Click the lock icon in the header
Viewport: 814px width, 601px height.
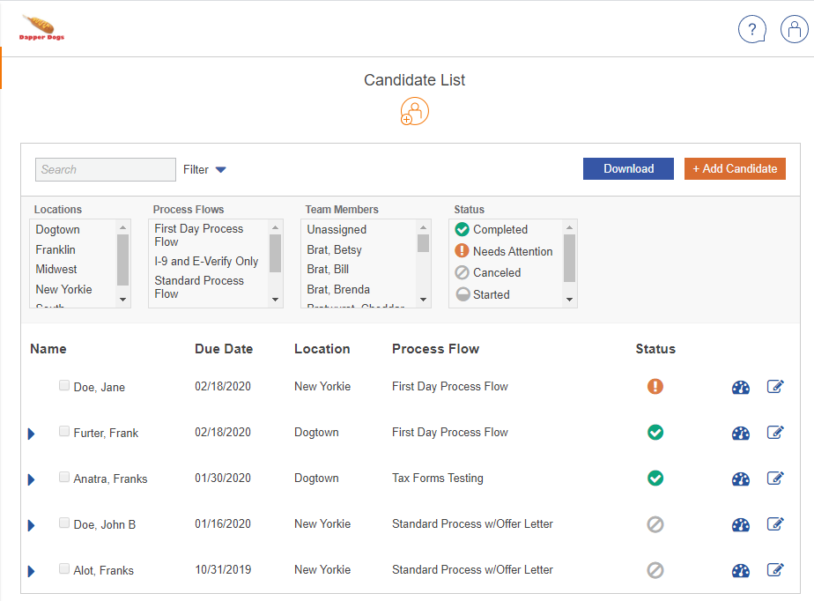794,29
